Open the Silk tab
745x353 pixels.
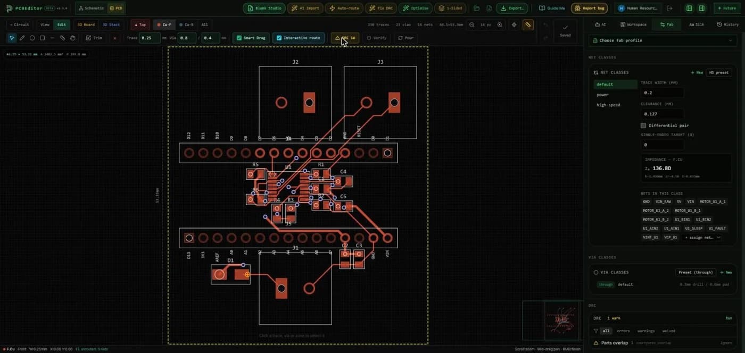(x=697, y=24)
